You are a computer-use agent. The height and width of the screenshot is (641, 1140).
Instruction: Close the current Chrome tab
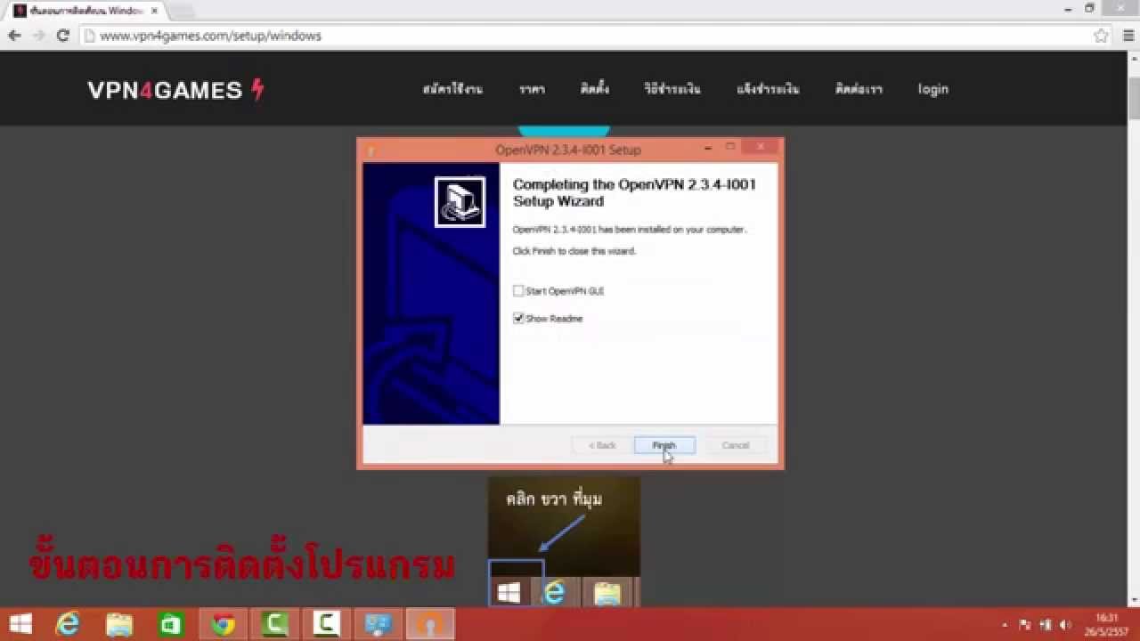[x=154, y=11]
